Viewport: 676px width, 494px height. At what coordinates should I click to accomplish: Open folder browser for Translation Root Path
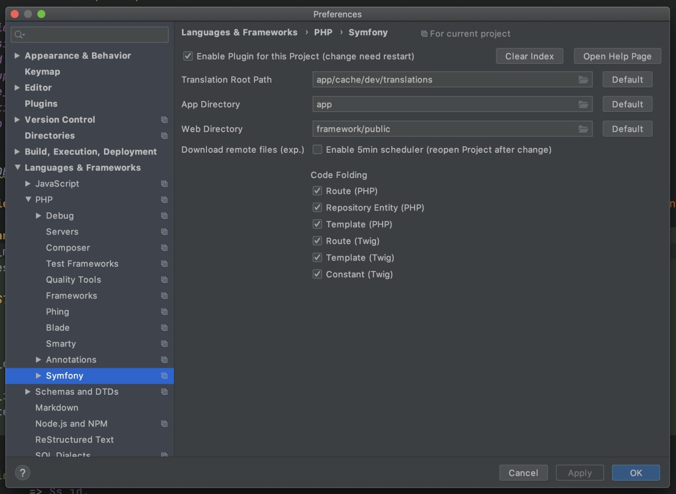[583, 80]
